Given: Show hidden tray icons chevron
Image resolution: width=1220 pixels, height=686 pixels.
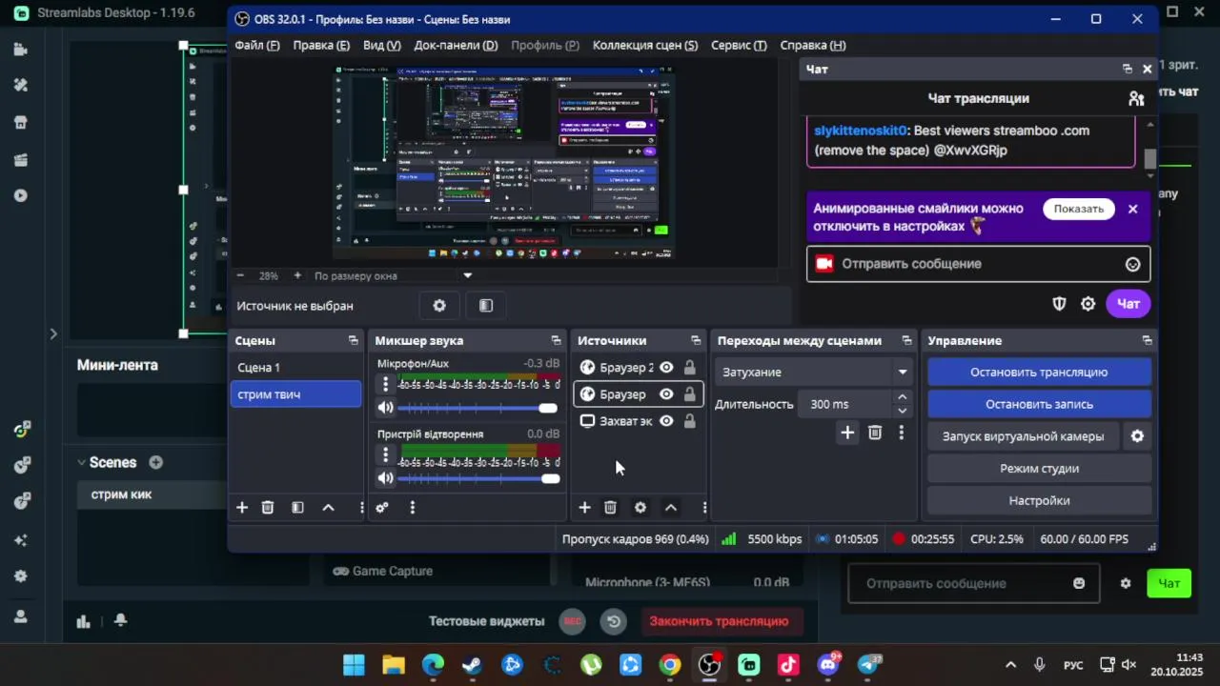Looking at the screenshot, I should click(1011, 665).
